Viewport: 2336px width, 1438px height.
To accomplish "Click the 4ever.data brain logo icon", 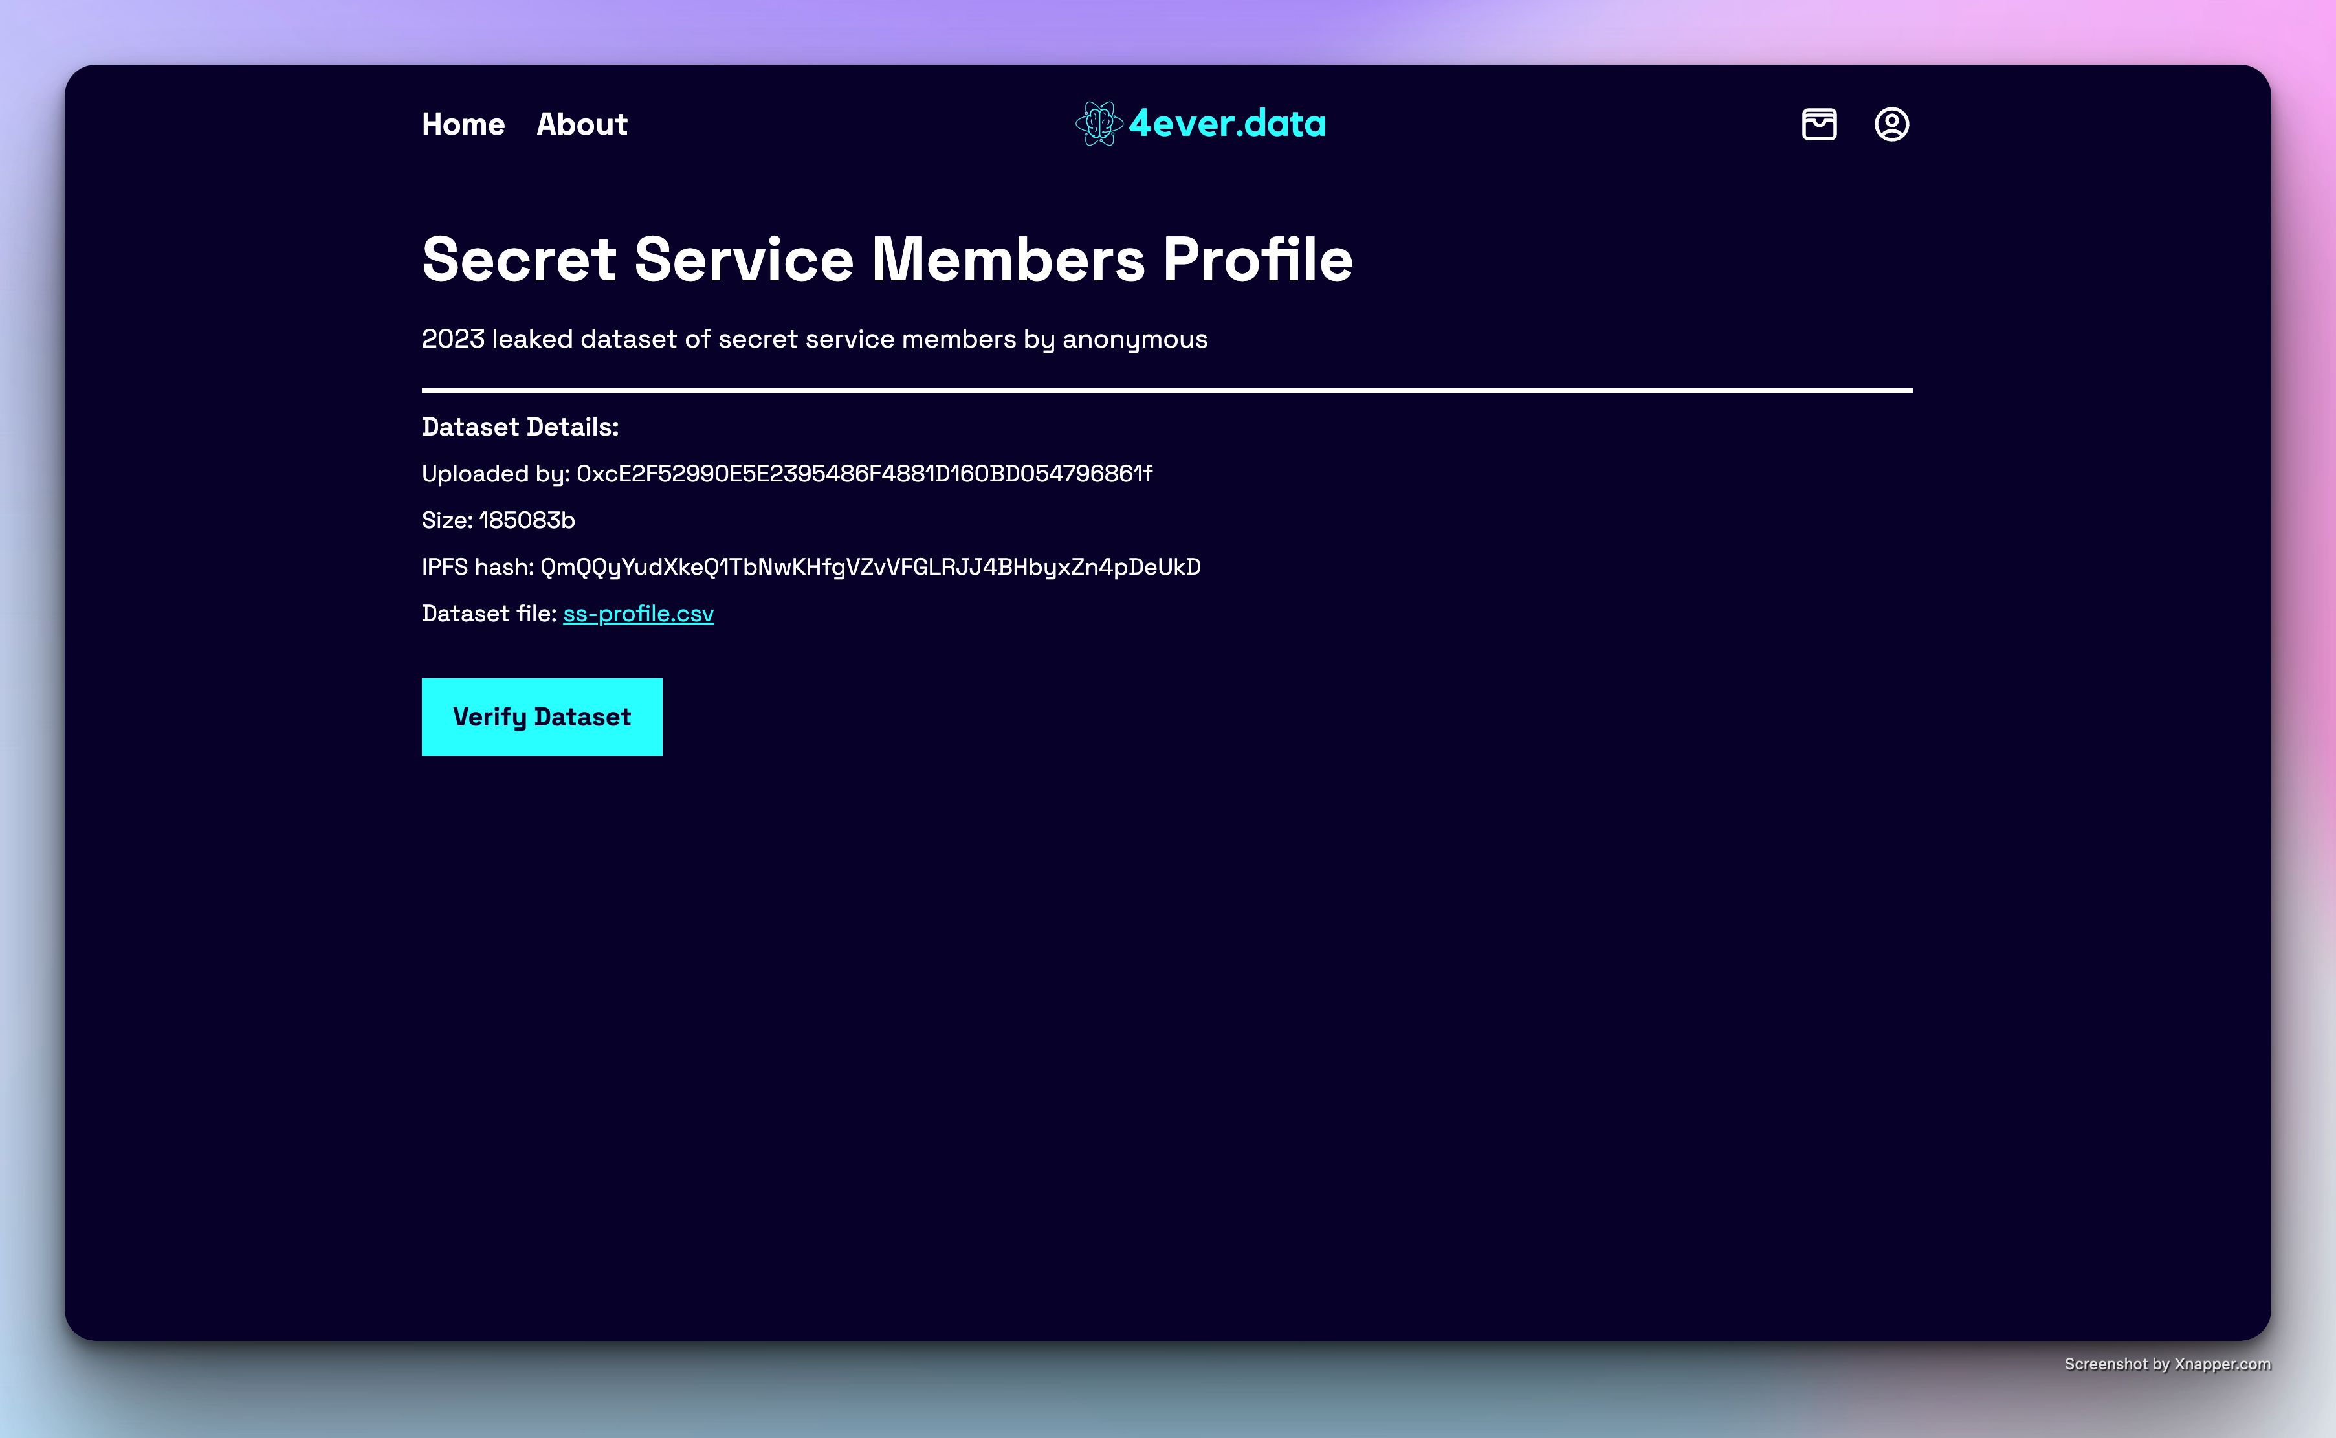I will [1099, 124].
